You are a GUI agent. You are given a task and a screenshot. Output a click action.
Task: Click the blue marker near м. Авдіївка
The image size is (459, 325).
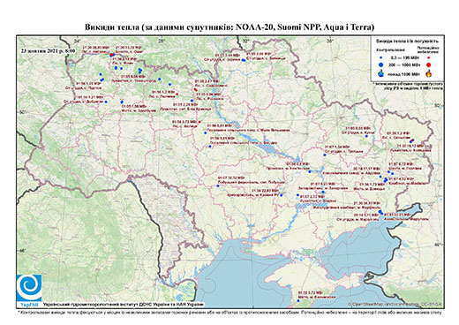point(380,177)
